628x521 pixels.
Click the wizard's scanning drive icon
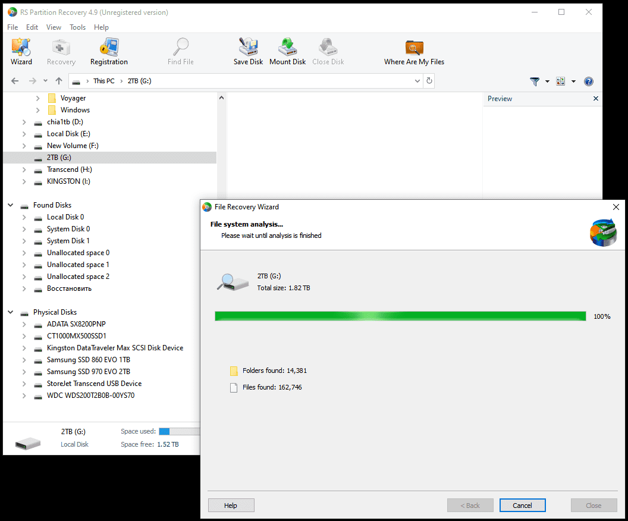click(233, 282)
